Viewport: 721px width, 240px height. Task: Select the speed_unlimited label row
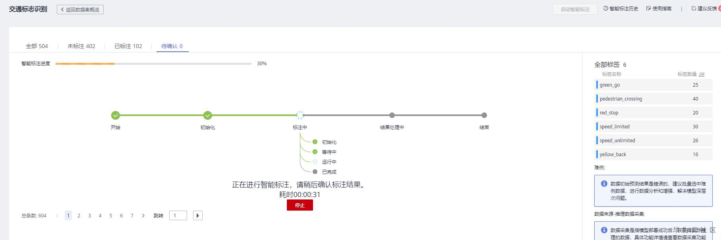(x=653, y=140)
